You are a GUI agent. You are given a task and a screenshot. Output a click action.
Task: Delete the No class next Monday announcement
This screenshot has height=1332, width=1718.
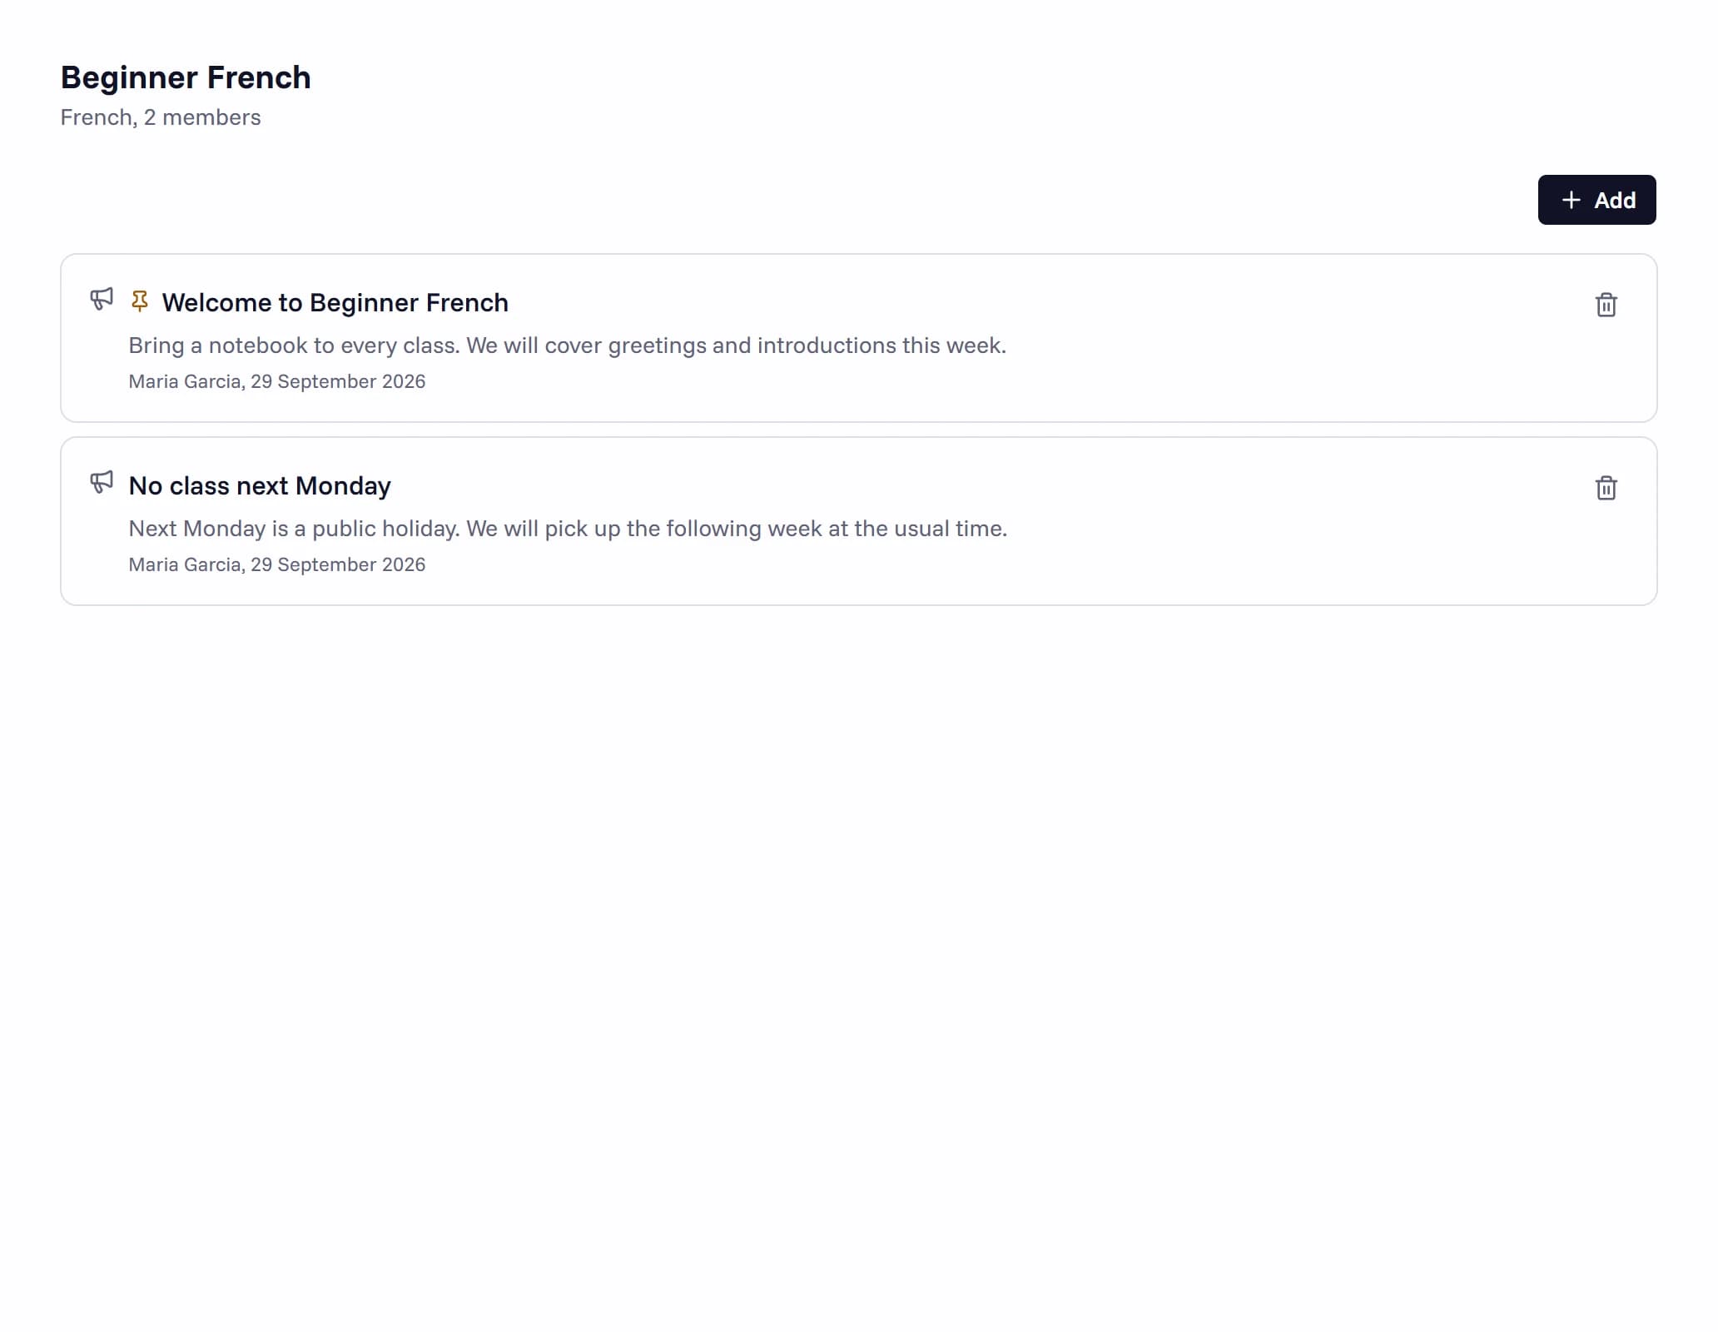coord(1606,488)
